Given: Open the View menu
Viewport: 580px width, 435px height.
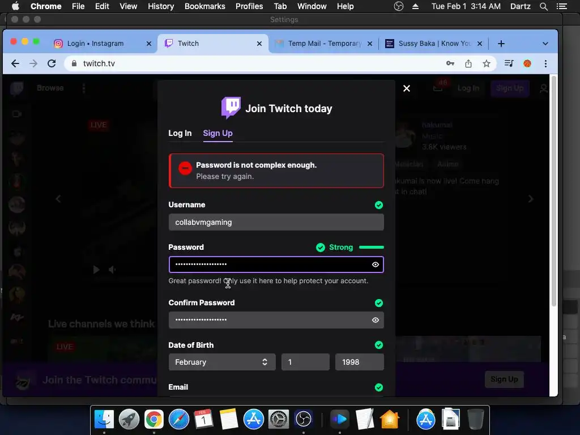Looking at the screenshot, I should coord(129,6).
